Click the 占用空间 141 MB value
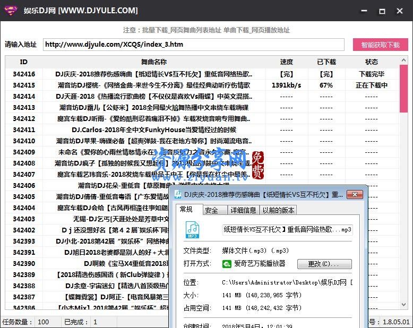 tap(262, 308)
